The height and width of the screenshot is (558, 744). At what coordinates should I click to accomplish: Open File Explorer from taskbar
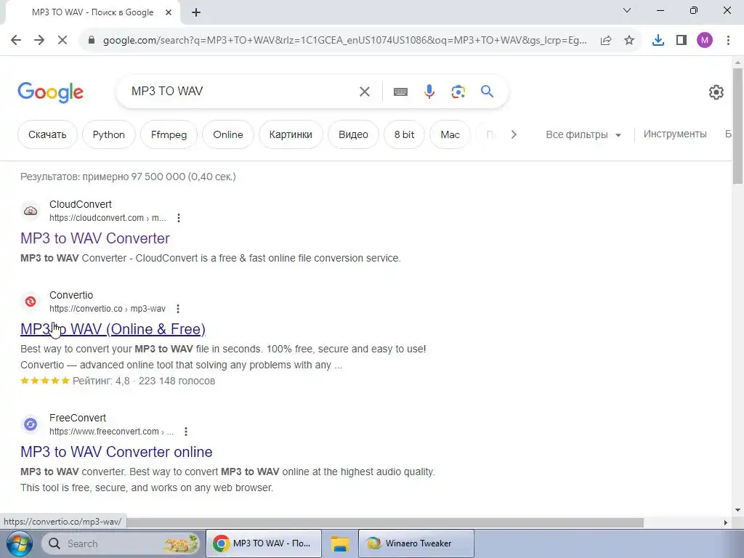pyautogui.click(x=340, y=543)
